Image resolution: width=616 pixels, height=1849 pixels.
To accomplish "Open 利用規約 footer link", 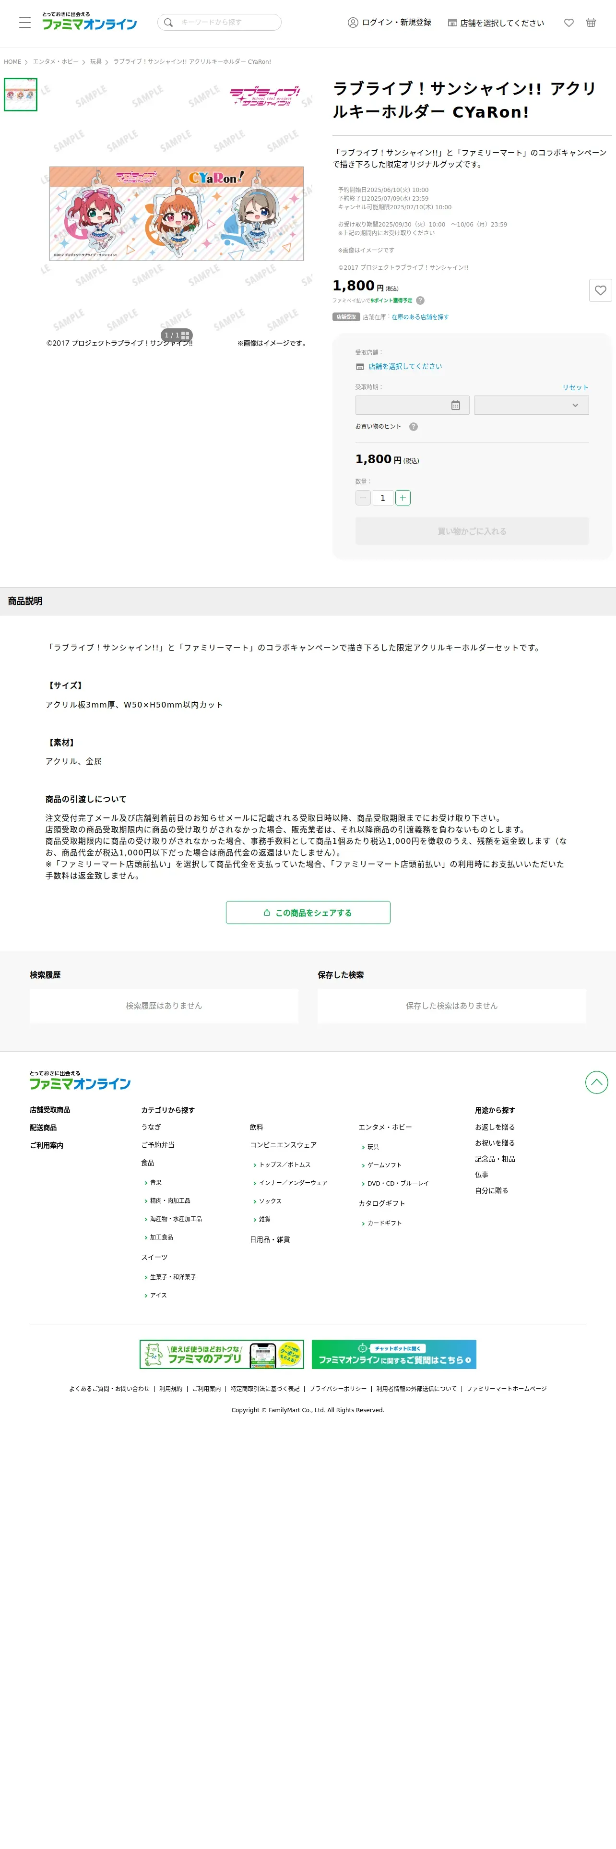I will pyautogui.click(x=171, y=1388).
